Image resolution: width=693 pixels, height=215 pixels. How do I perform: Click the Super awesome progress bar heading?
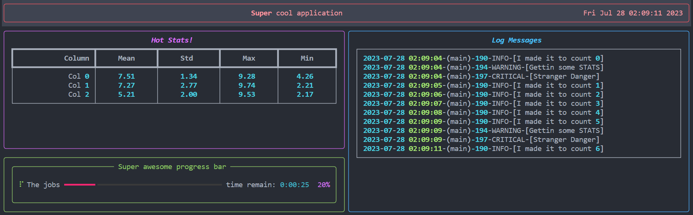coord(172,167)
